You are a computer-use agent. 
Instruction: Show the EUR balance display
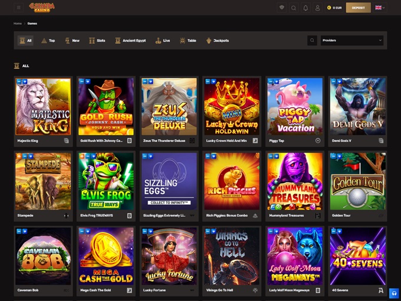[x=335, y=8]
